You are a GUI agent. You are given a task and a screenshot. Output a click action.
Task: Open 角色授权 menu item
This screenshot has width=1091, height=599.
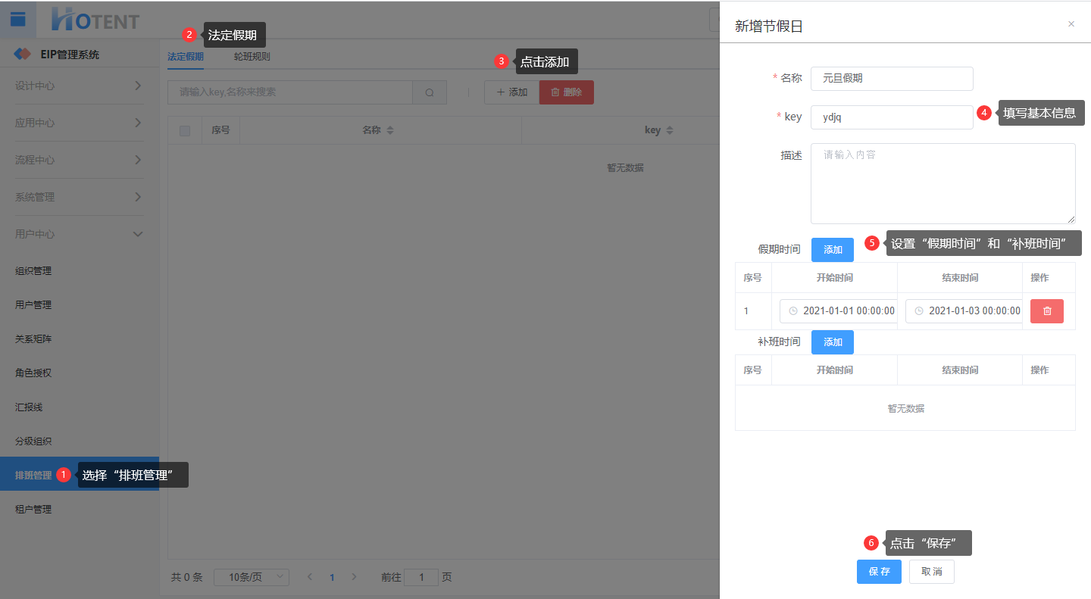pyautogui.click(x=80, y=373)
